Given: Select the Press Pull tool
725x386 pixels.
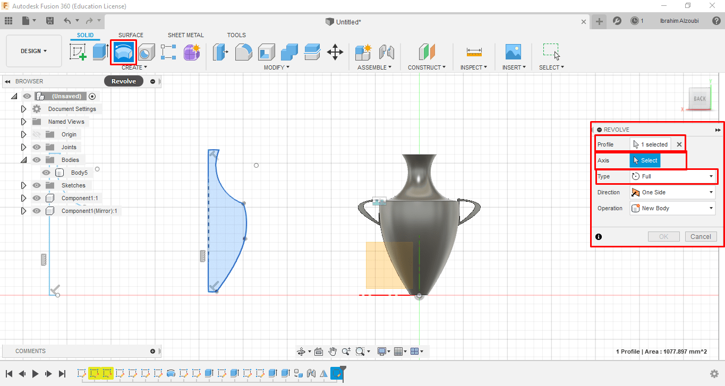Looking at the screenshot, I should click(x=220, y=52).
